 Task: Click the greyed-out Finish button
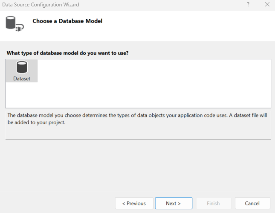213,203
